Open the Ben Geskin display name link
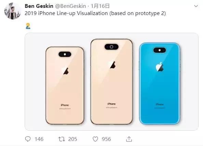 [39, 6]
